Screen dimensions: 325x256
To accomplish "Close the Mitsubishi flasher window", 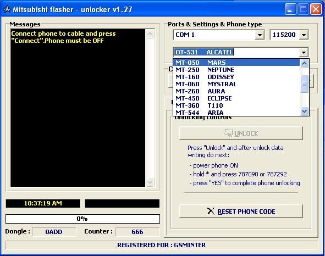I will 316,9.
